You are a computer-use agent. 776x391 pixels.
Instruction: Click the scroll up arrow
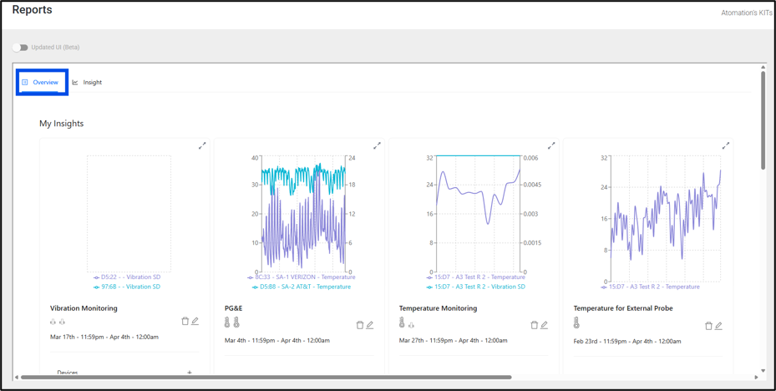pyautogui.click(x=763, y=67)
